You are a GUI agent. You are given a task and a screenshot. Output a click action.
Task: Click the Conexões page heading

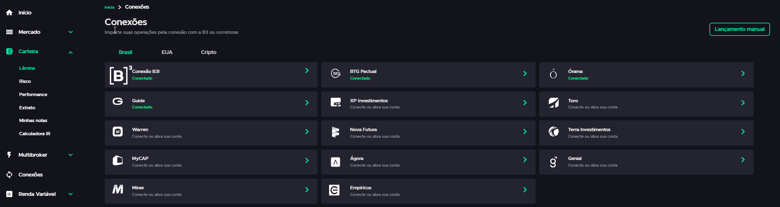click(126, 22)
